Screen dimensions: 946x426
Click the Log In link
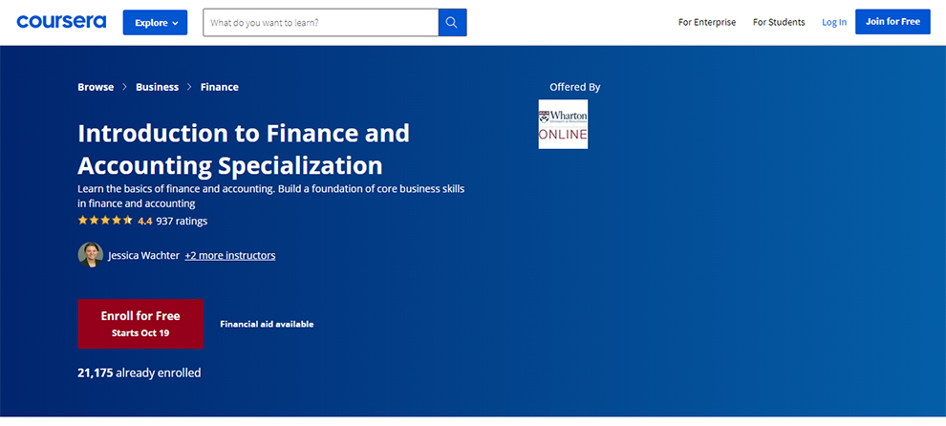pyautogui.click(x=834, y=22)
